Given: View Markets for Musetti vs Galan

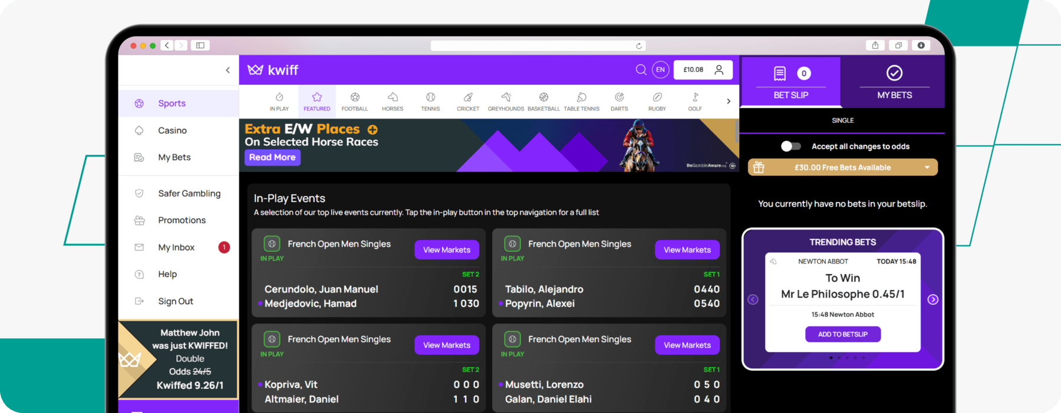Looking at the screenshot, I should click(x=687, y=345).
